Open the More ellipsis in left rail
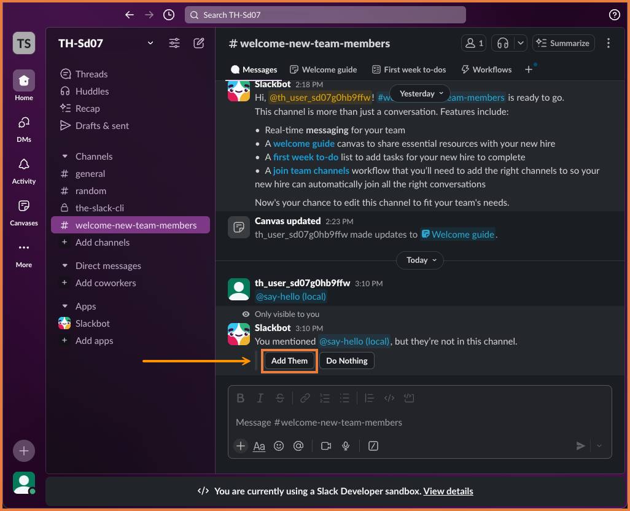 (24, 254)
